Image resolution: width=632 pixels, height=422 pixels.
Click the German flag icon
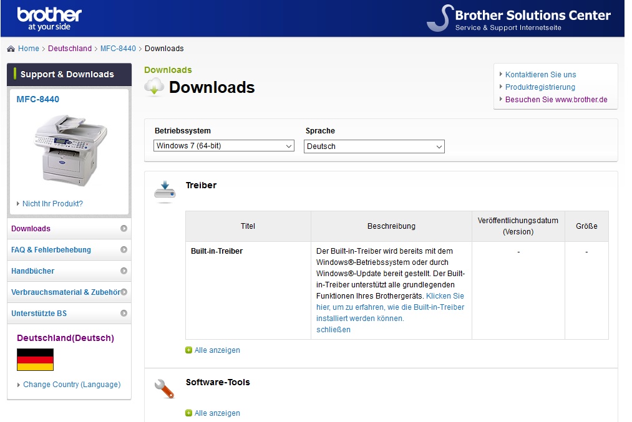[x=35, y=360]
